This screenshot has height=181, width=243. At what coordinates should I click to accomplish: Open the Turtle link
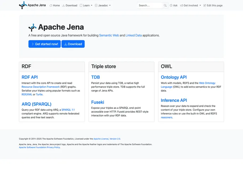tap(39, 94)
